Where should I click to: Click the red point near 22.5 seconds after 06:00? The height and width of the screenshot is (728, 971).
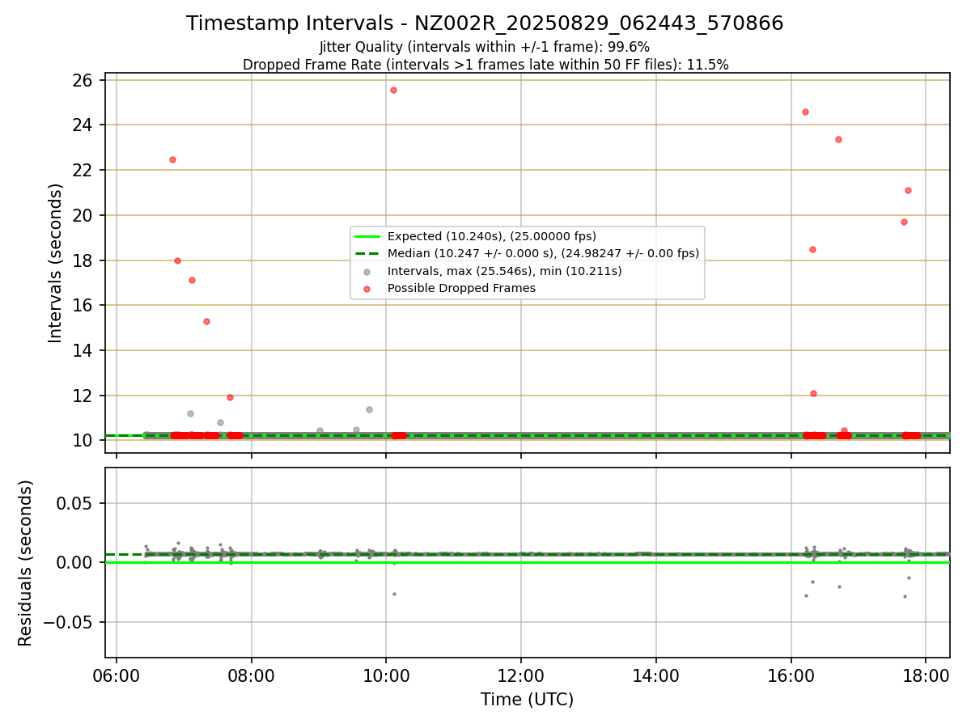[x=172, y=159]
